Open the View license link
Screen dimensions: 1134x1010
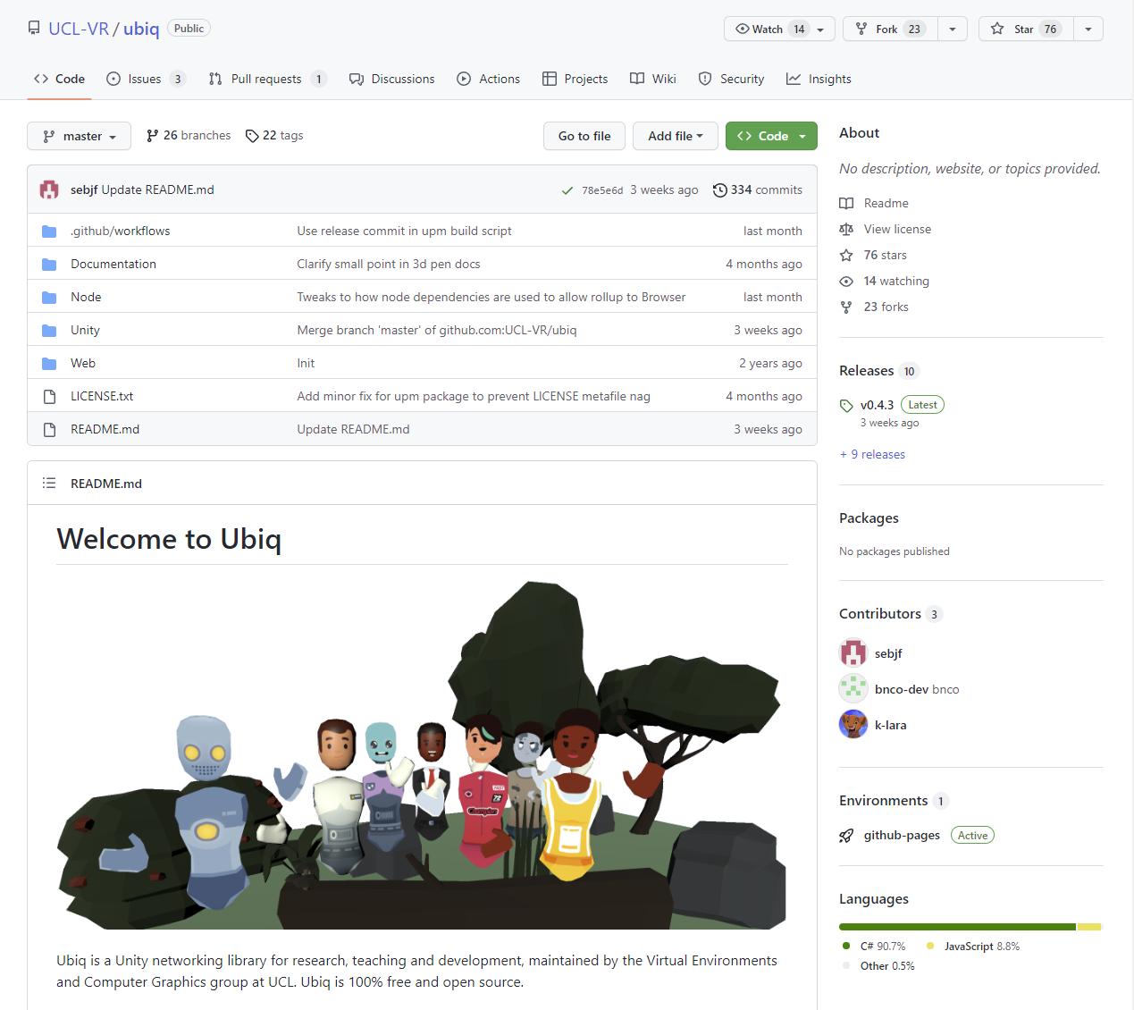pos(897,229)
